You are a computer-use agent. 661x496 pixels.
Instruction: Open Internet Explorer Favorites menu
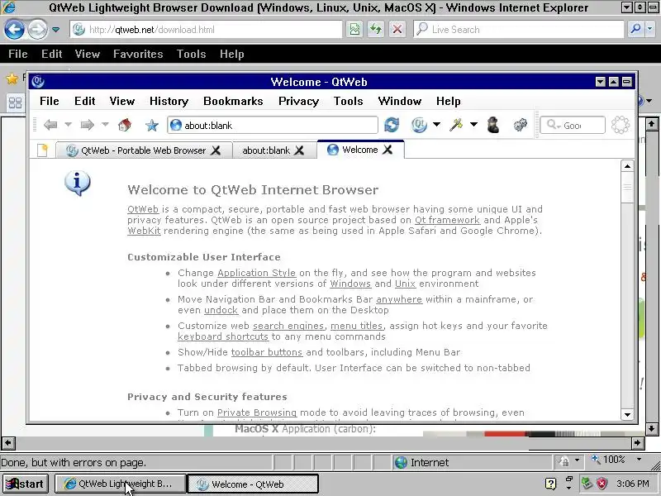[x=138, y=54]
